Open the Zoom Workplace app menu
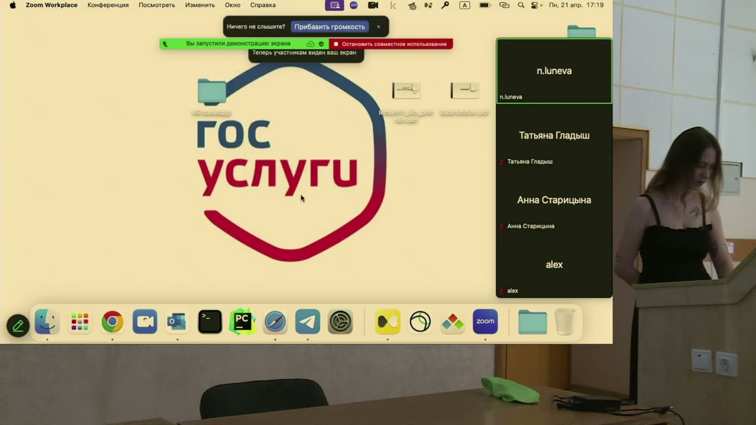Image resolution: width=756 pixels, height=425 pixels. click(x=51, y=5)
